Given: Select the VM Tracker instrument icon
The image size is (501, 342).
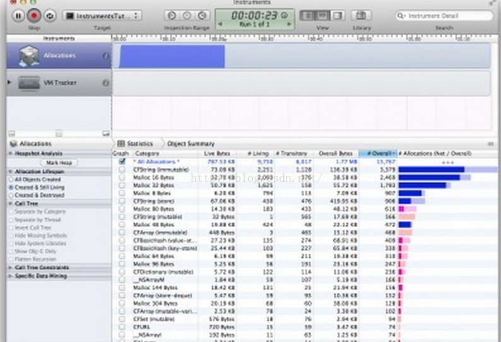Looking at the screenshot, I should click(x=29, y=83).
